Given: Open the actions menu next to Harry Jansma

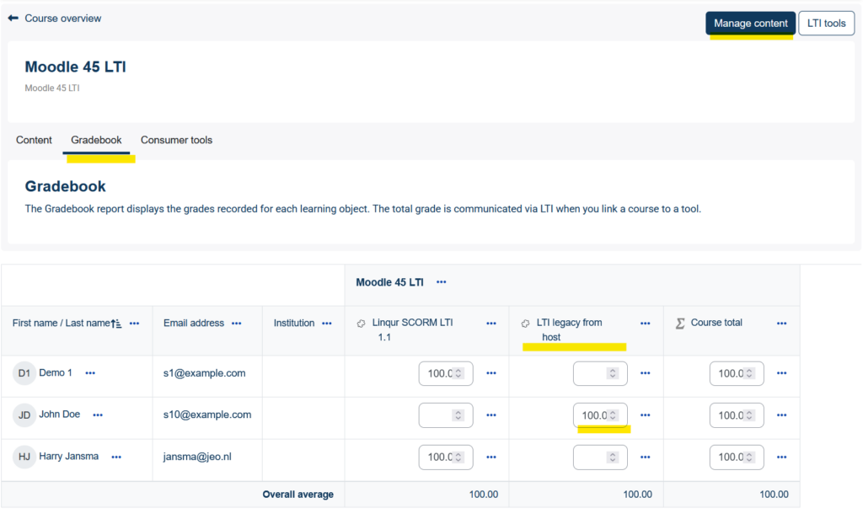Looking at the screenshot, I should pos(116,457).
